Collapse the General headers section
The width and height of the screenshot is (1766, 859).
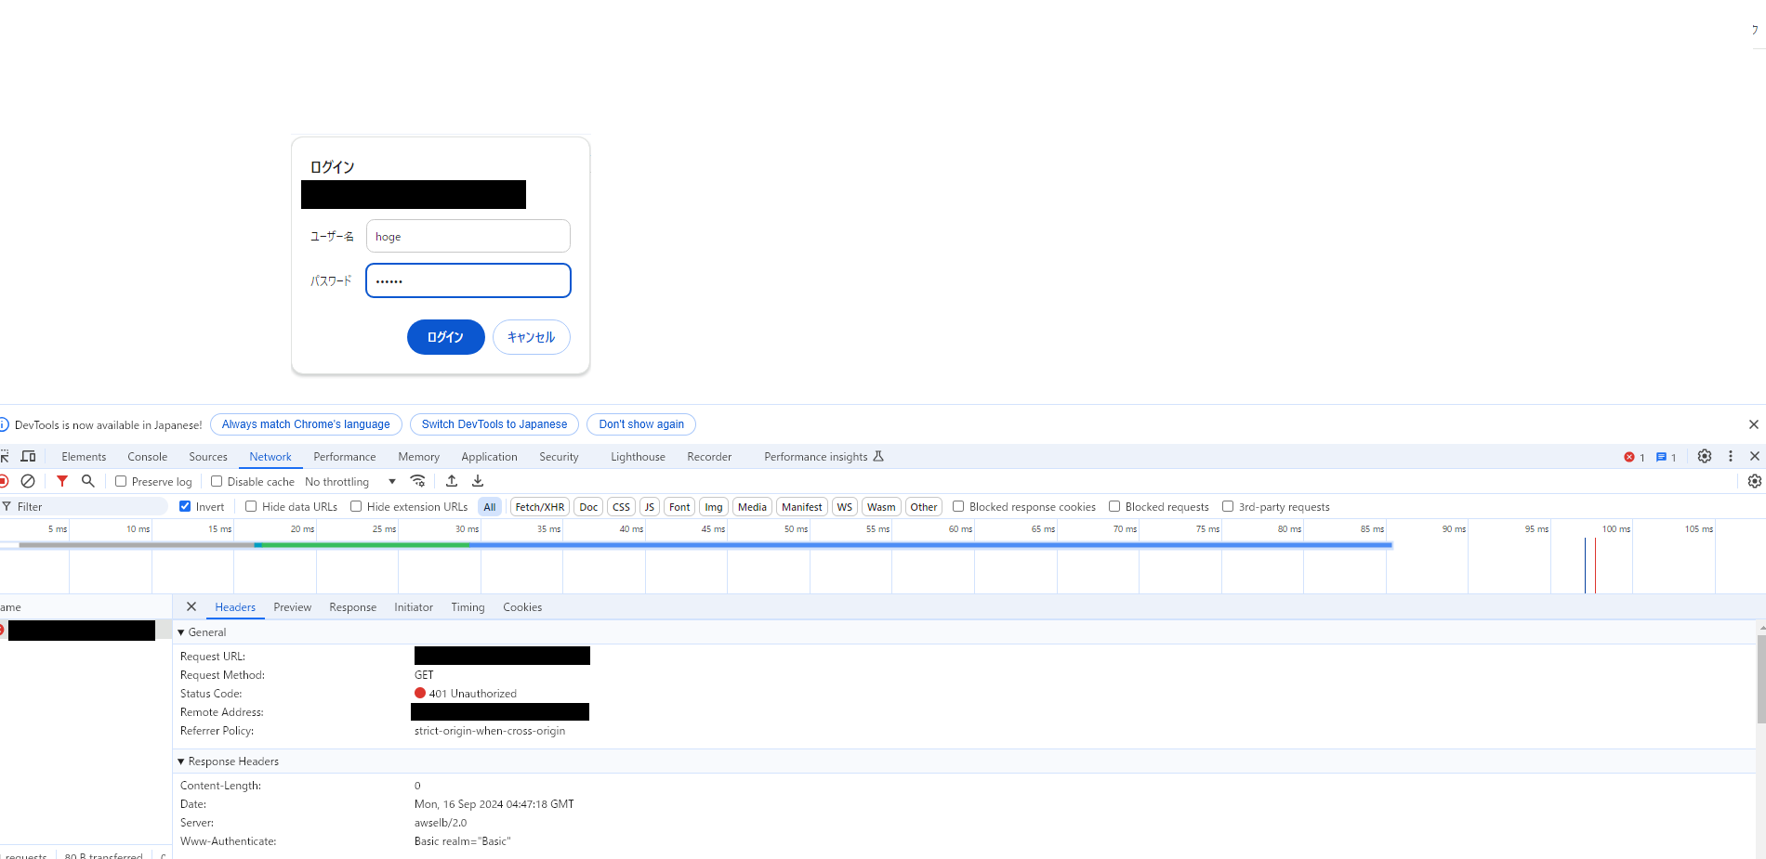pos(181,631)
